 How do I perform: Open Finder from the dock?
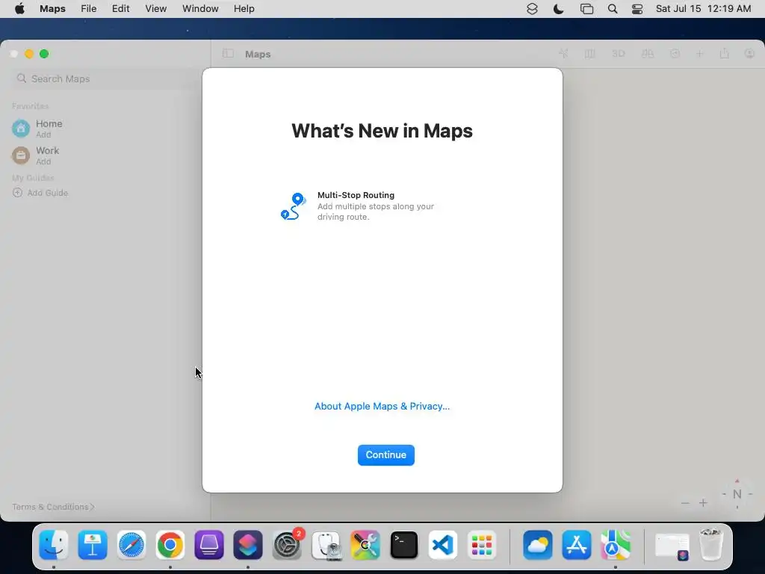pos(54,545)
